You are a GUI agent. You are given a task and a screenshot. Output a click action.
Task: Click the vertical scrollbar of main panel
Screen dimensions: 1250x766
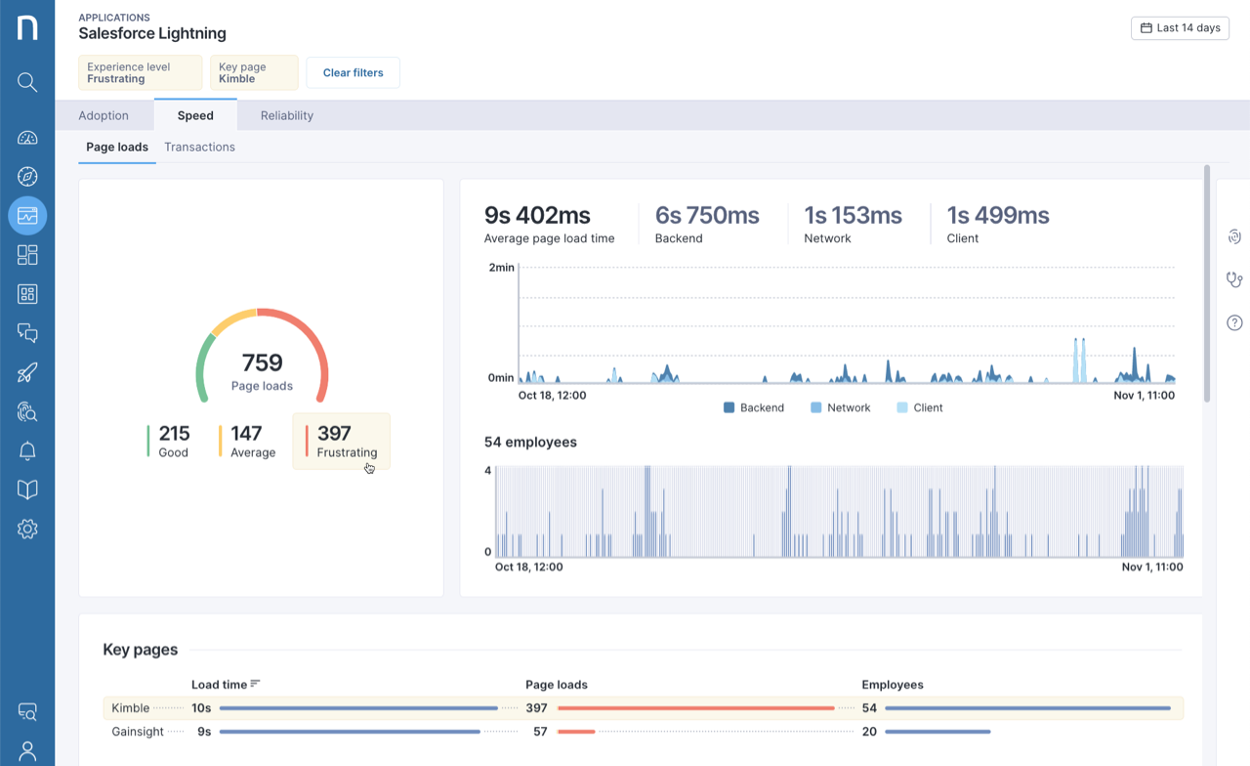pos(1207,283)
